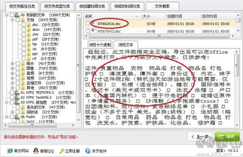Click the drive icon of 03 NTFS 新加卷
The height and width of the screenshot is (157, 243).
(17, 102)
